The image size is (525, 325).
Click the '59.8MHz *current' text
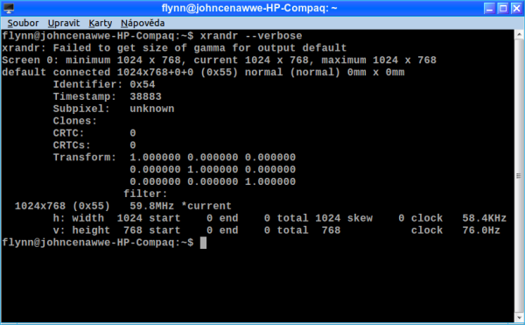[181, 206]
